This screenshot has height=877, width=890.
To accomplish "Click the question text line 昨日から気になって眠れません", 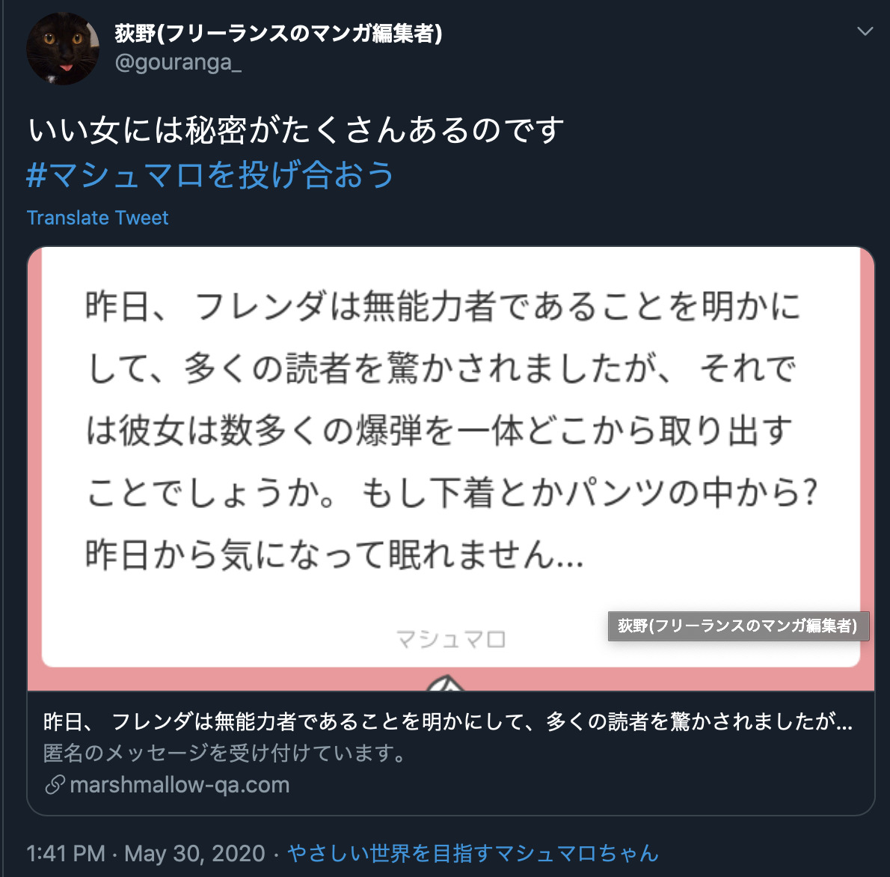I will coord(335,554).
